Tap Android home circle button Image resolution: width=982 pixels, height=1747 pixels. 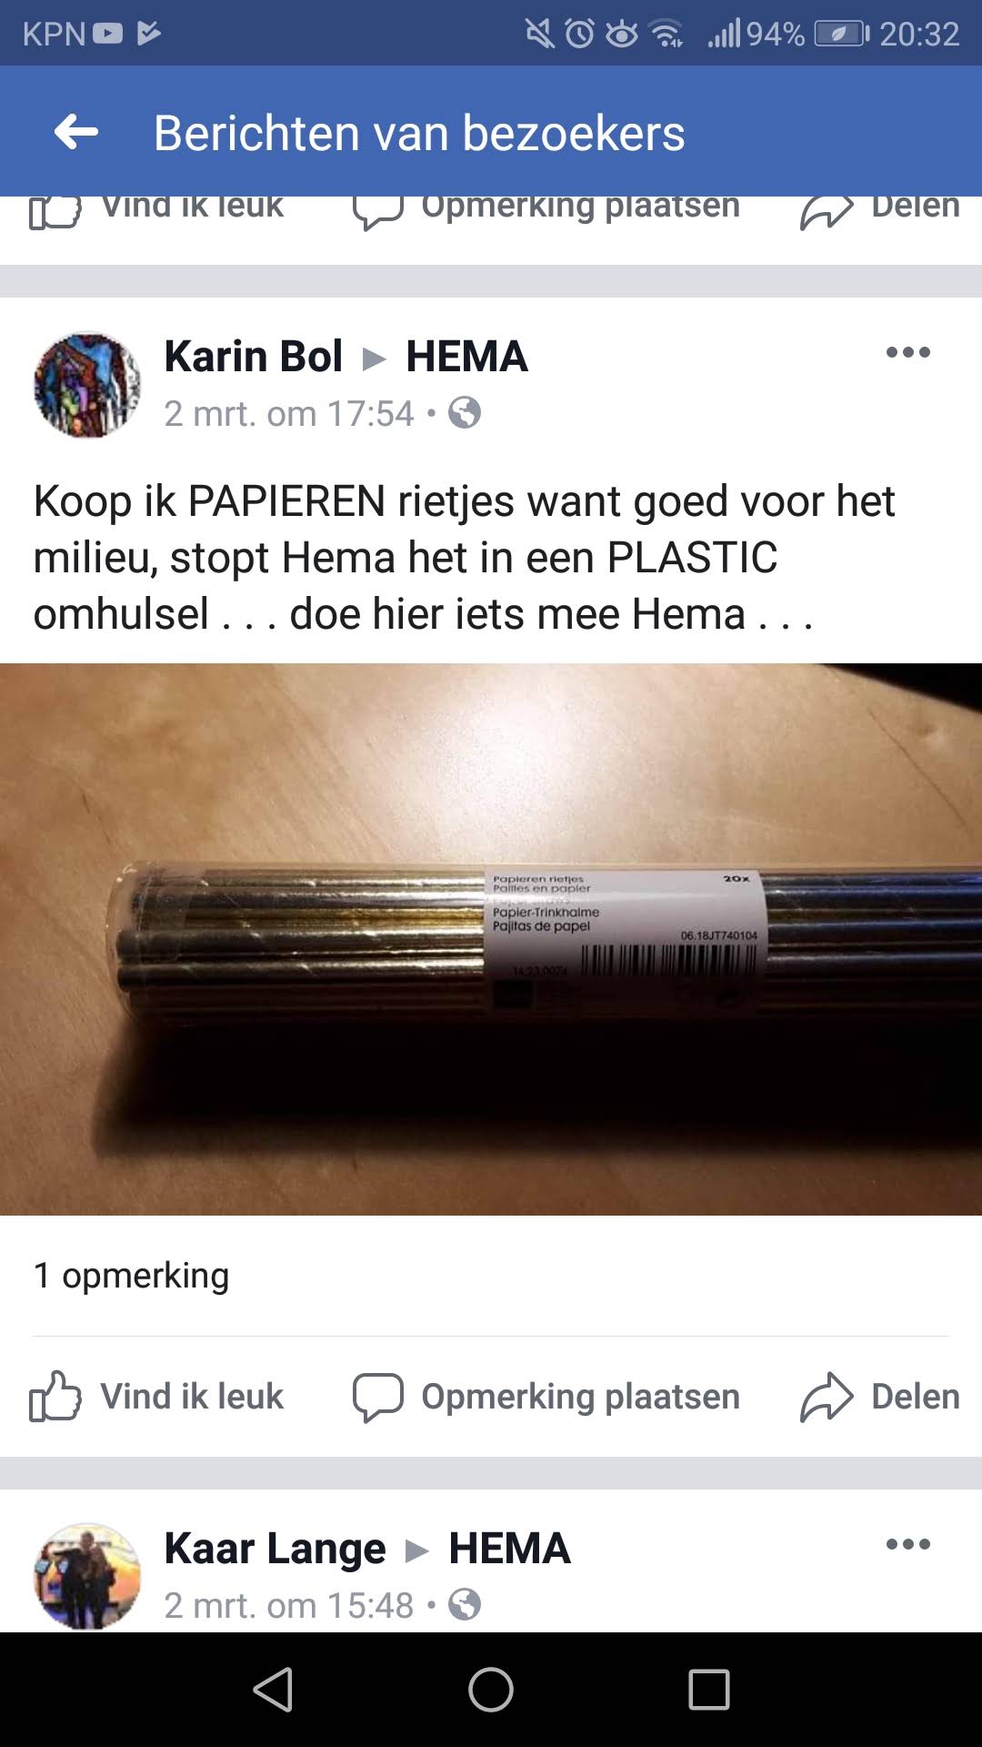[491, 1690]
